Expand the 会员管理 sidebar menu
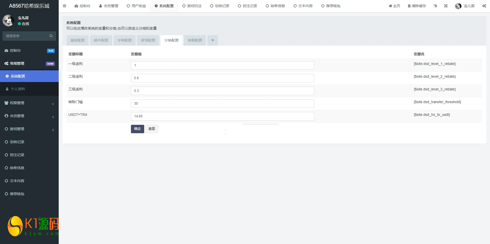 point(29,116)
